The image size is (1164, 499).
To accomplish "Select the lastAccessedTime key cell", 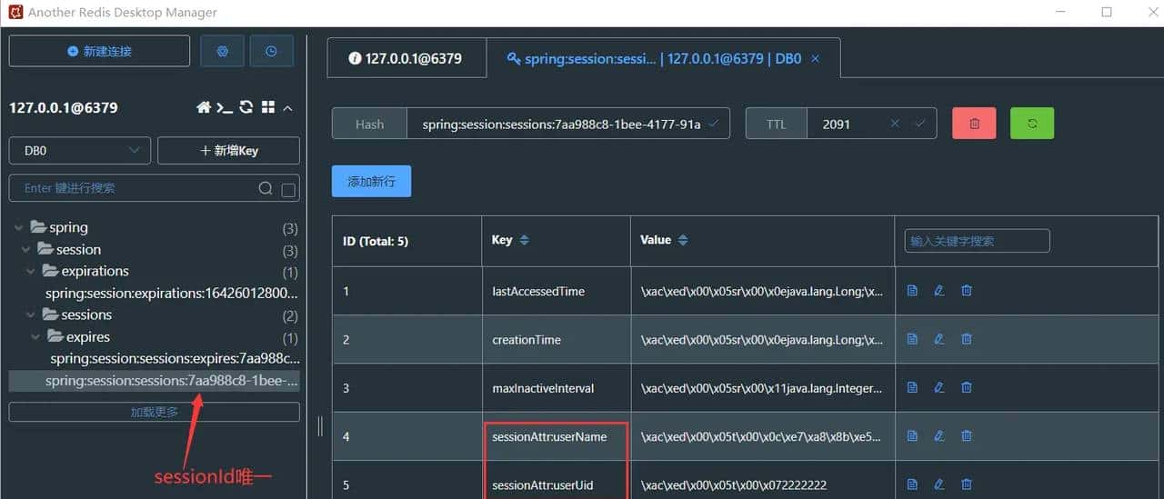I will click(556, 291).
